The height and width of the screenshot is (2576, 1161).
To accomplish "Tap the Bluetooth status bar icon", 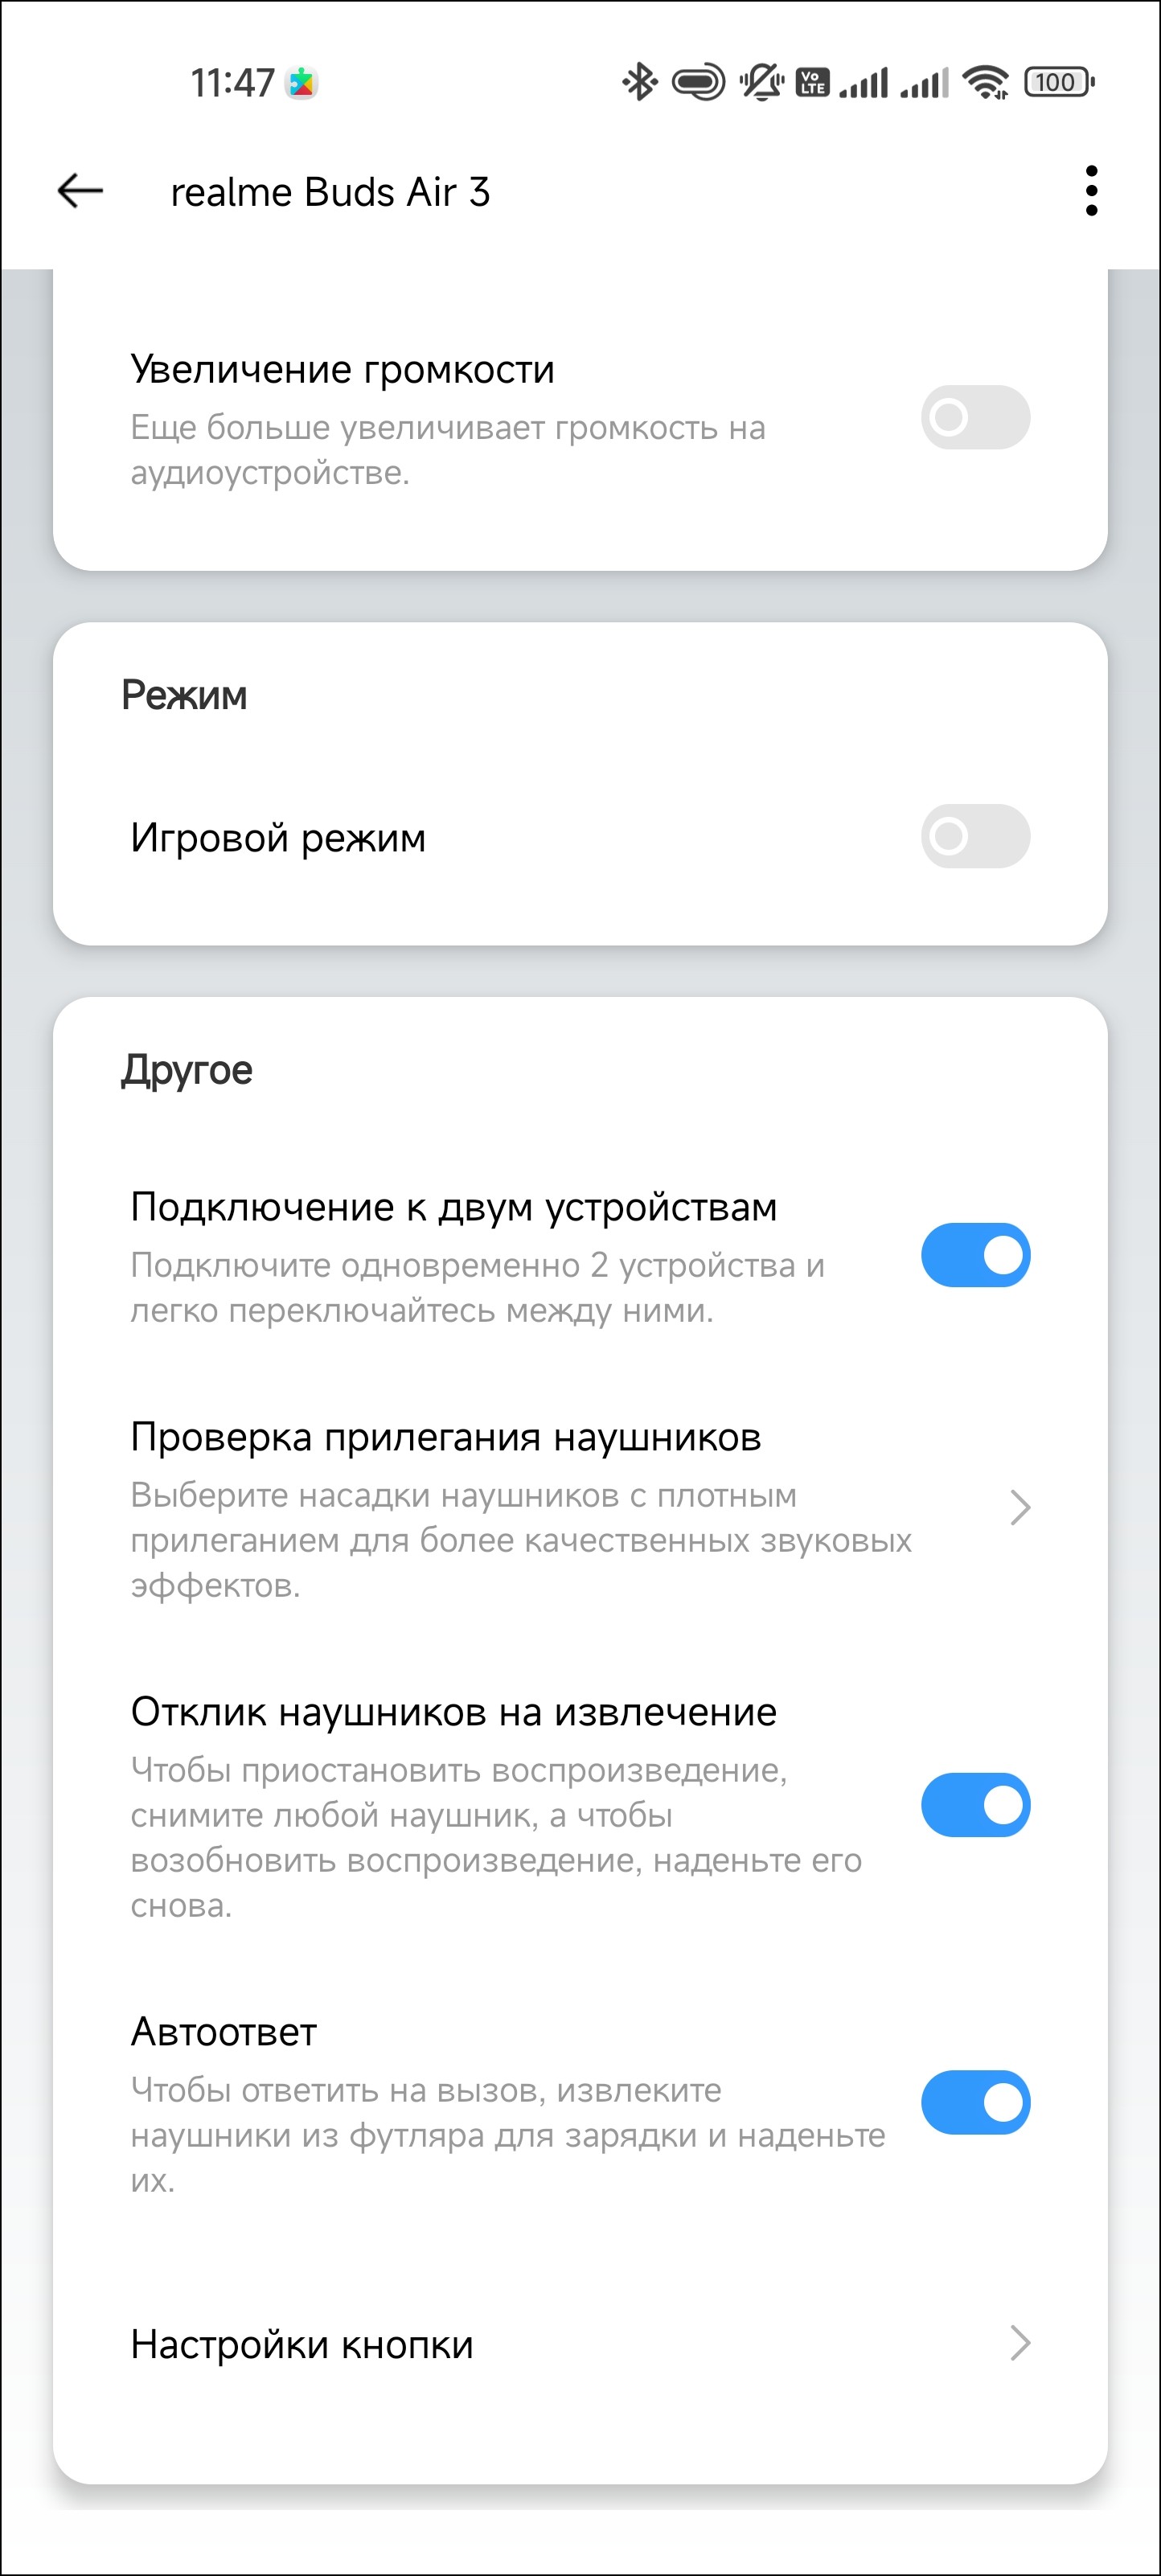I will tap(639, 82).
